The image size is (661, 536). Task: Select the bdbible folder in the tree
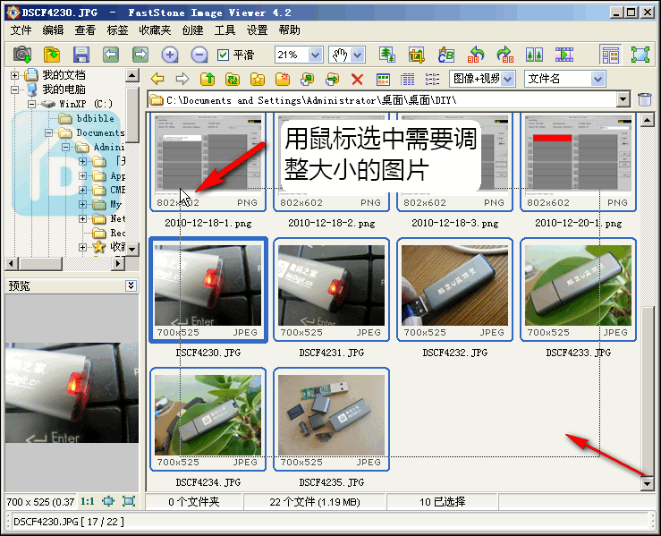click(96, 118)
